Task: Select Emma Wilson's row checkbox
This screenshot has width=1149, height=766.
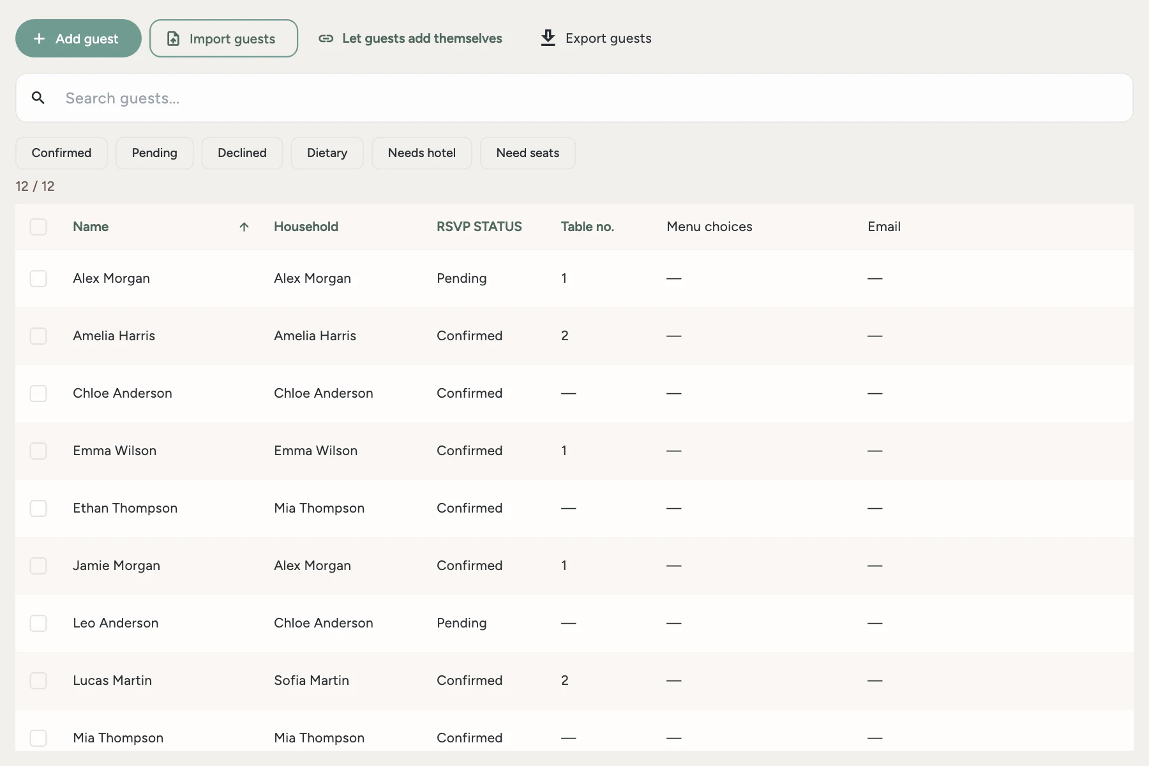Action: [x=38, y=451]
